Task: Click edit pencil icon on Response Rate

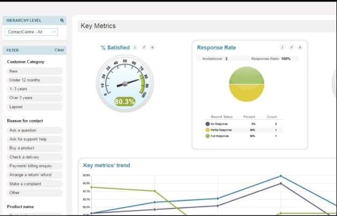Action: (291, 47)
